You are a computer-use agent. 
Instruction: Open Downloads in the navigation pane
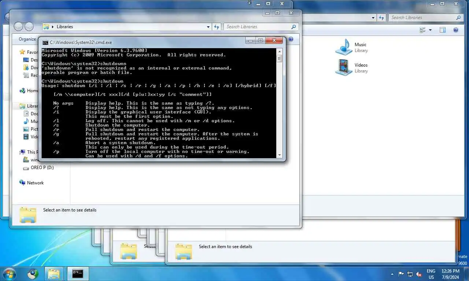point(30,68)
